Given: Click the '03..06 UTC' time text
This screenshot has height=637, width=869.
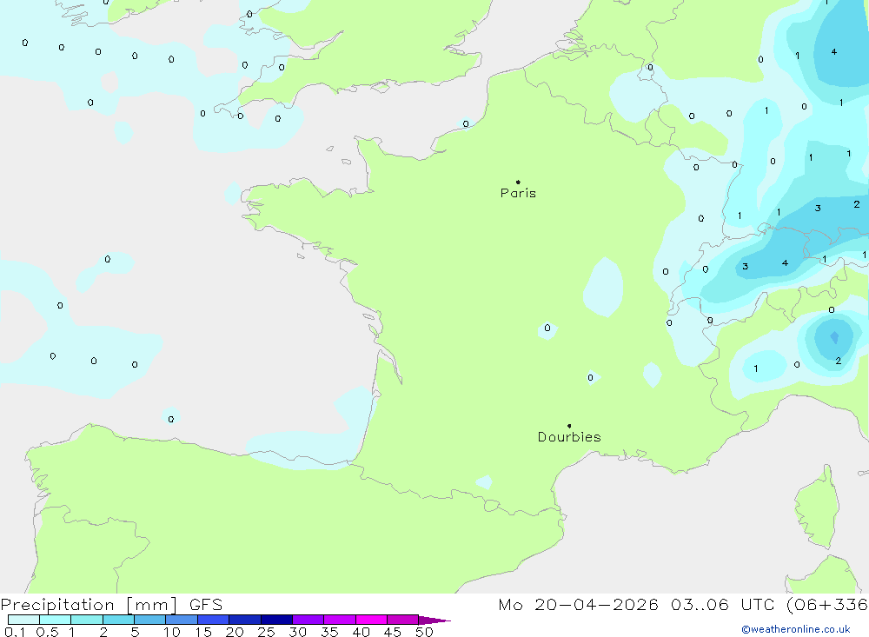Looking at the screenshot, I should click(721, 605).
